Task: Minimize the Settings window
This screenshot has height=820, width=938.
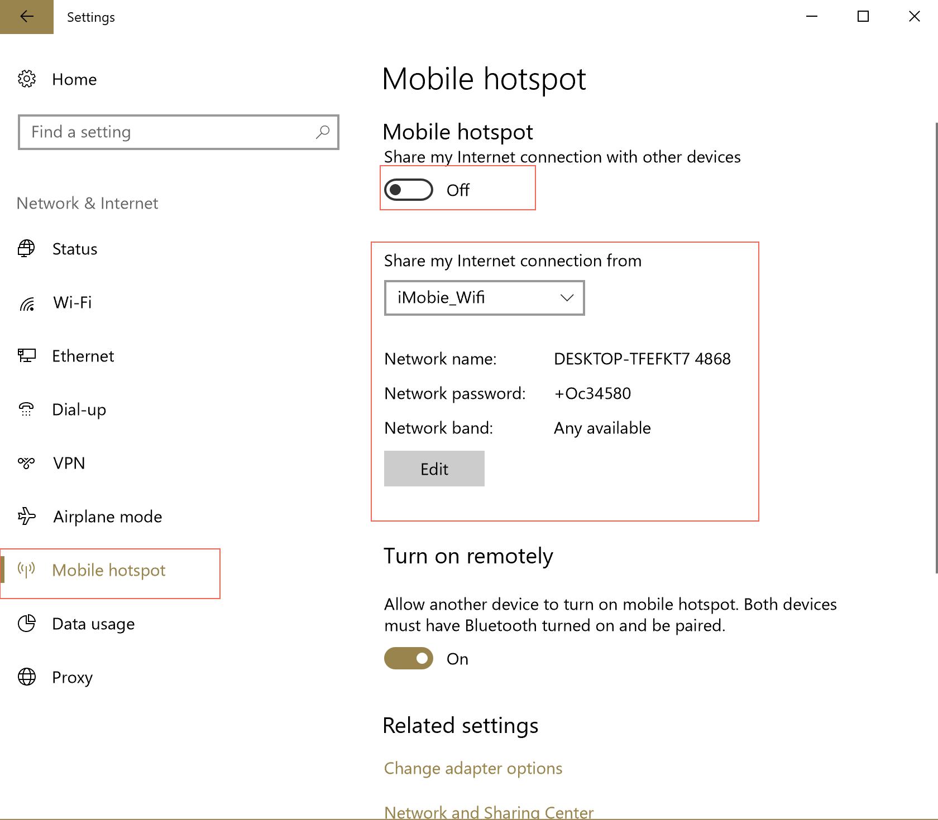Action: coord(812,17)
